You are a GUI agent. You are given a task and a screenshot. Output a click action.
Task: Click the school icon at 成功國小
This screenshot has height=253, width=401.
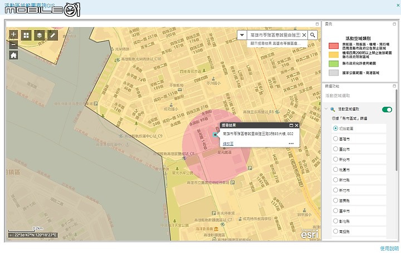point(171,105)
